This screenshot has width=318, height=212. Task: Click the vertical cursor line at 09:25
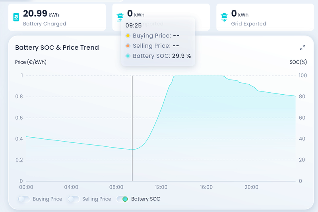click(x=132, y=119)
